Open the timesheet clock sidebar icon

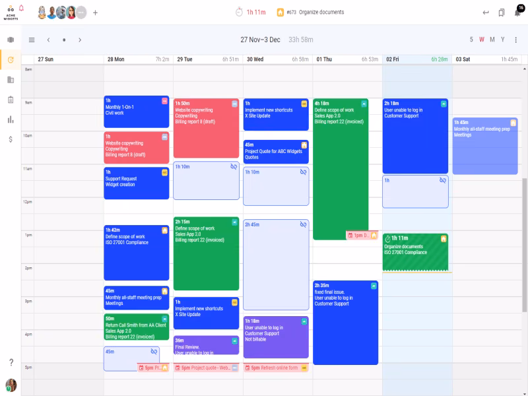(11, 60)
